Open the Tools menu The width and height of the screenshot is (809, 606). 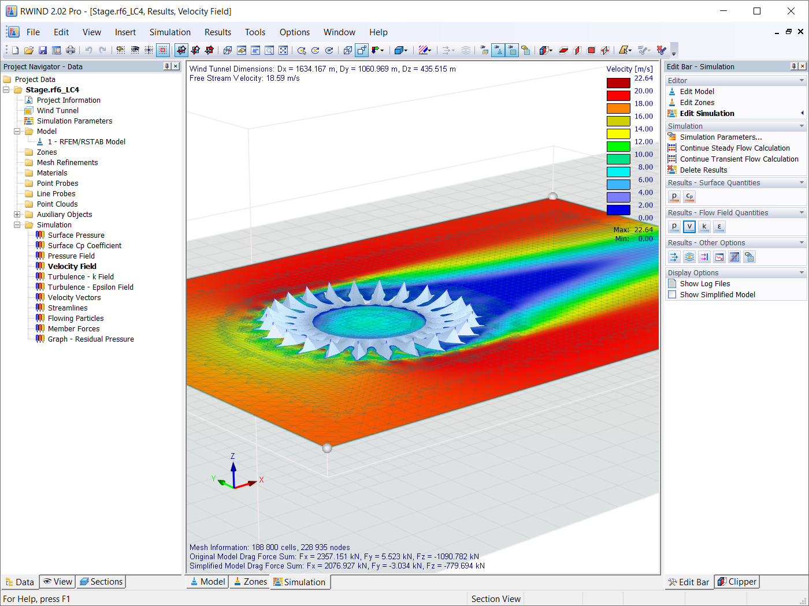point(255,32)
